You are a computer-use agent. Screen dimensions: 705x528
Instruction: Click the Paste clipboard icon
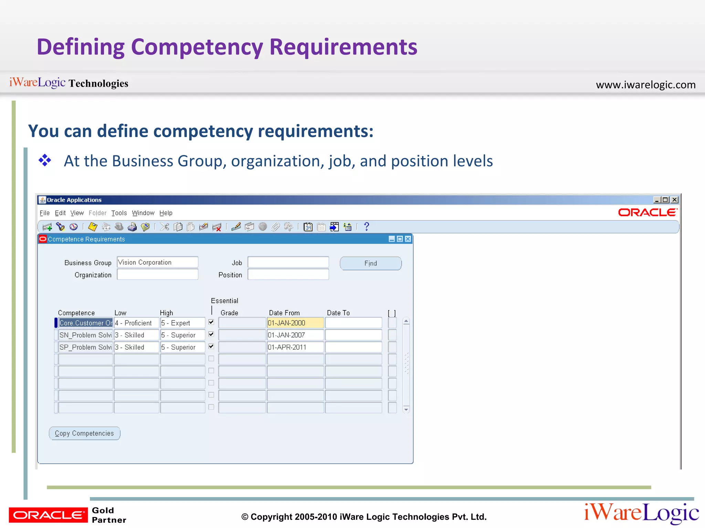tap(191, 227)
